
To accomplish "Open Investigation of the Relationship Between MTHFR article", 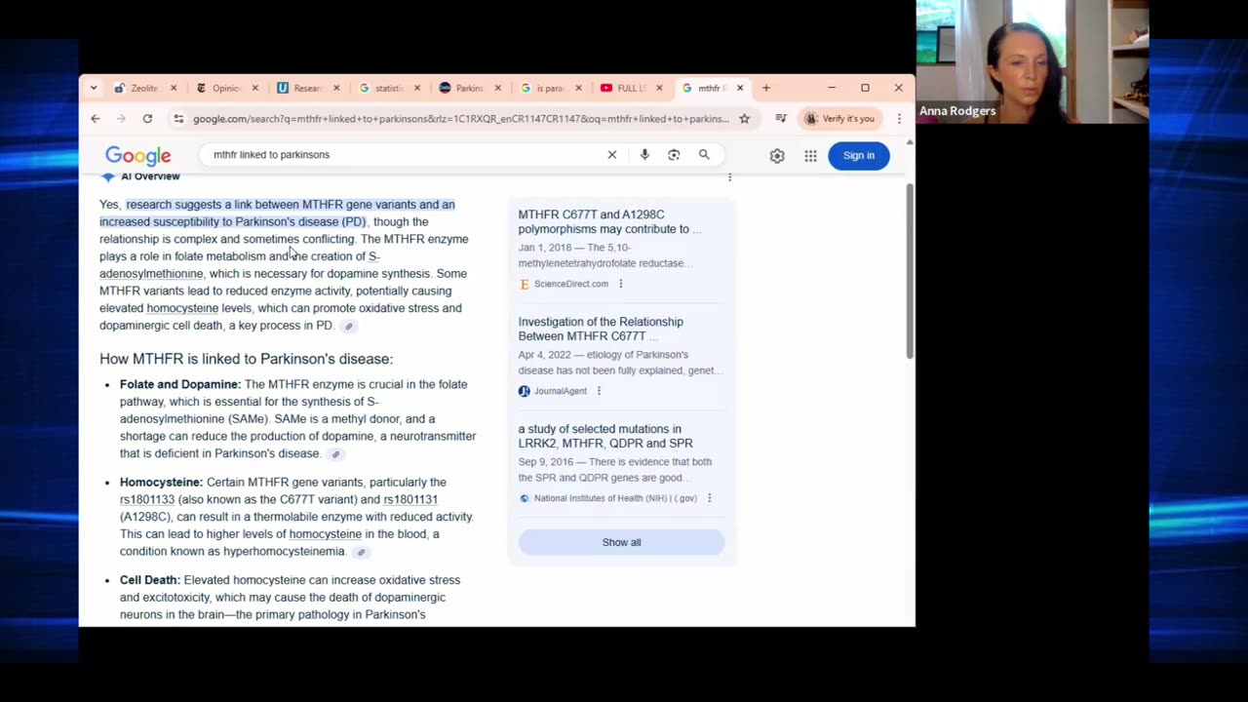I will click(601, 329).
